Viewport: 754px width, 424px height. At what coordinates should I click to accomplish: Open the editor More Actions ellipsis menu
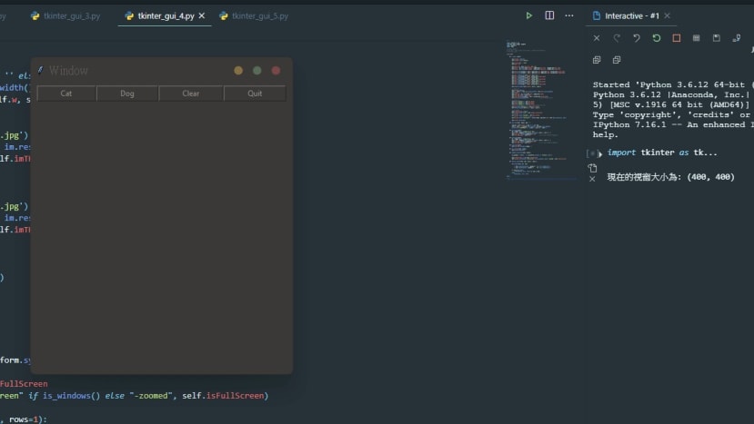coord(569,15)
